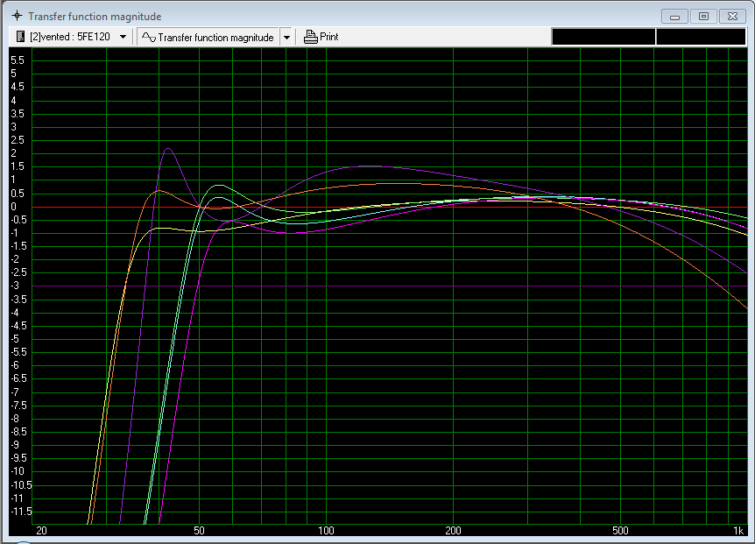Click the left black readout box in the toolbar
This screenshot has width=755, height=544.
603,37
